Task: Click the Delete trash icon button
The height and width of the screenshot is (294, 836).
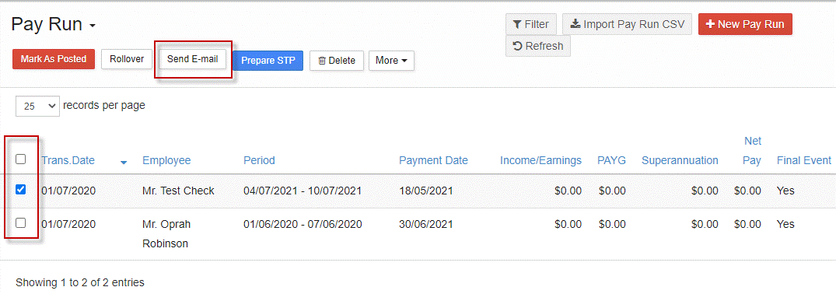Action: pos(337,61)
